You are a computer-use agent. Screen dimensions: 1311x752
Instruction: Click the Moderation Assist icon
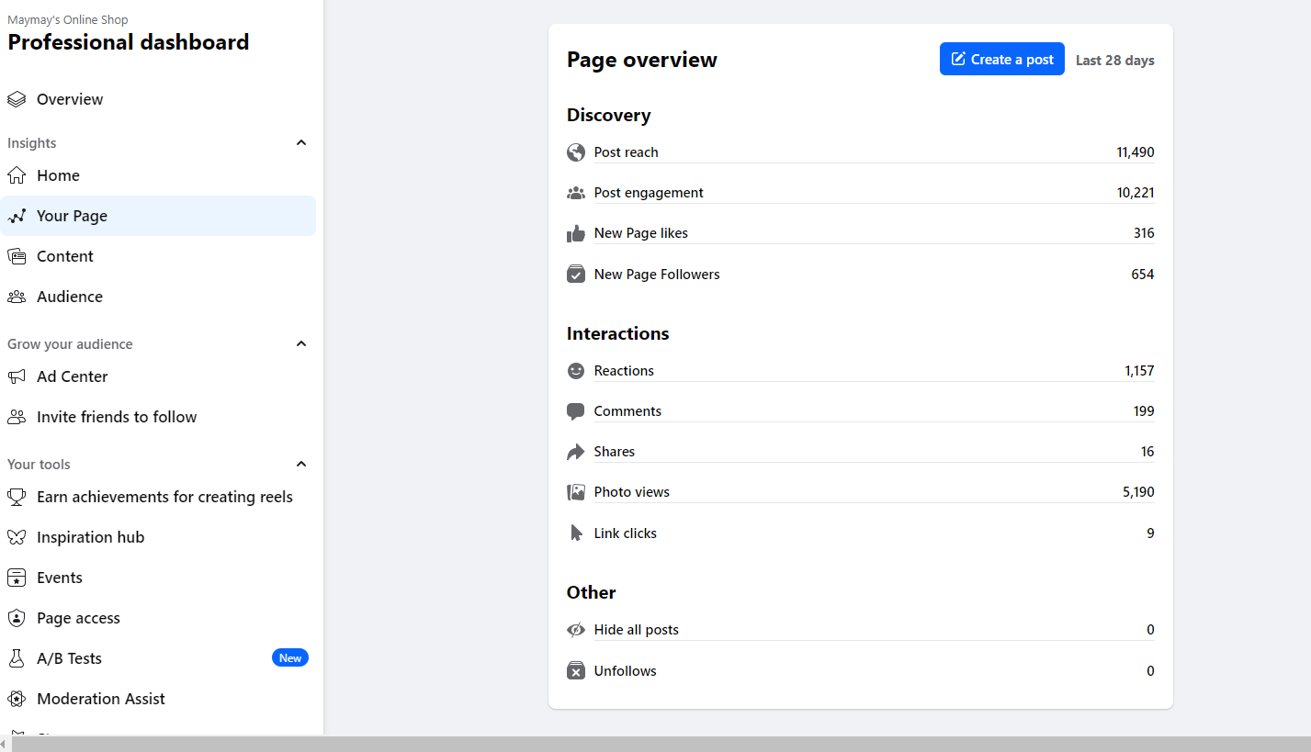click(x=17, y=699)
